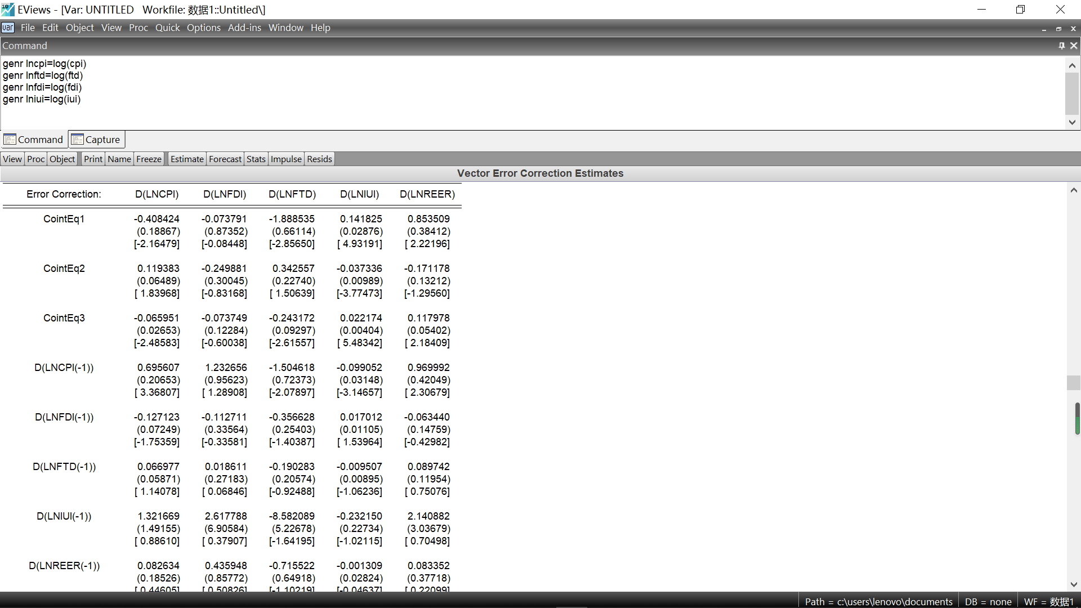The height and width of the screenshot is (608, 1081).
Task: Restore down the inner Var window
Action: (1058, 28)
